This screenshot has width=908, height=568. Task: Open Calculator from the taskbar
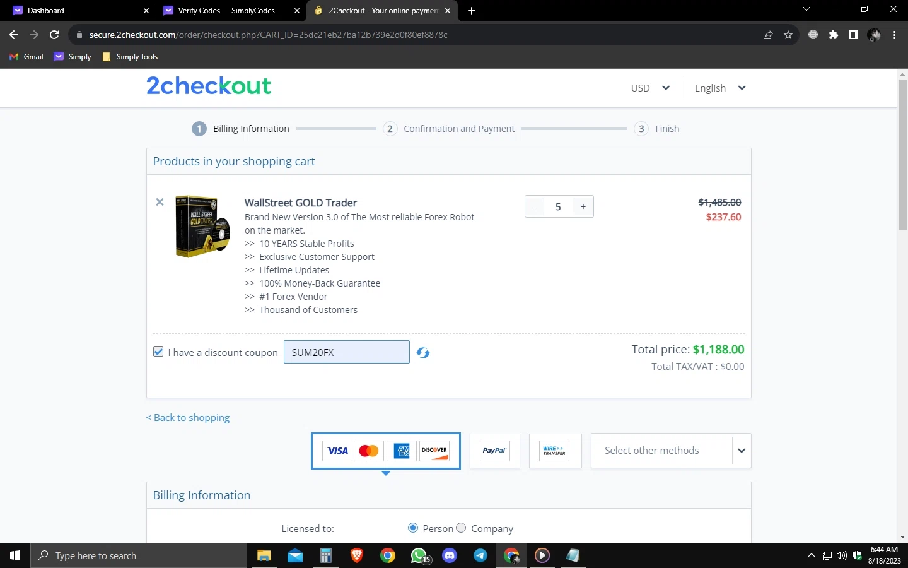[x=325, y=555]
